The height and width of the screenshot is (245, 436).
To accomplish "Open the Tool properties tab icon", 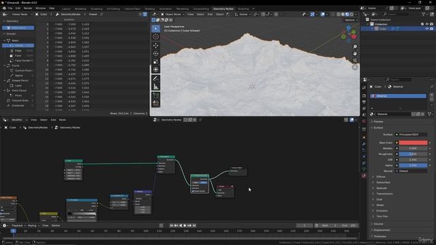I will (364, 88).
